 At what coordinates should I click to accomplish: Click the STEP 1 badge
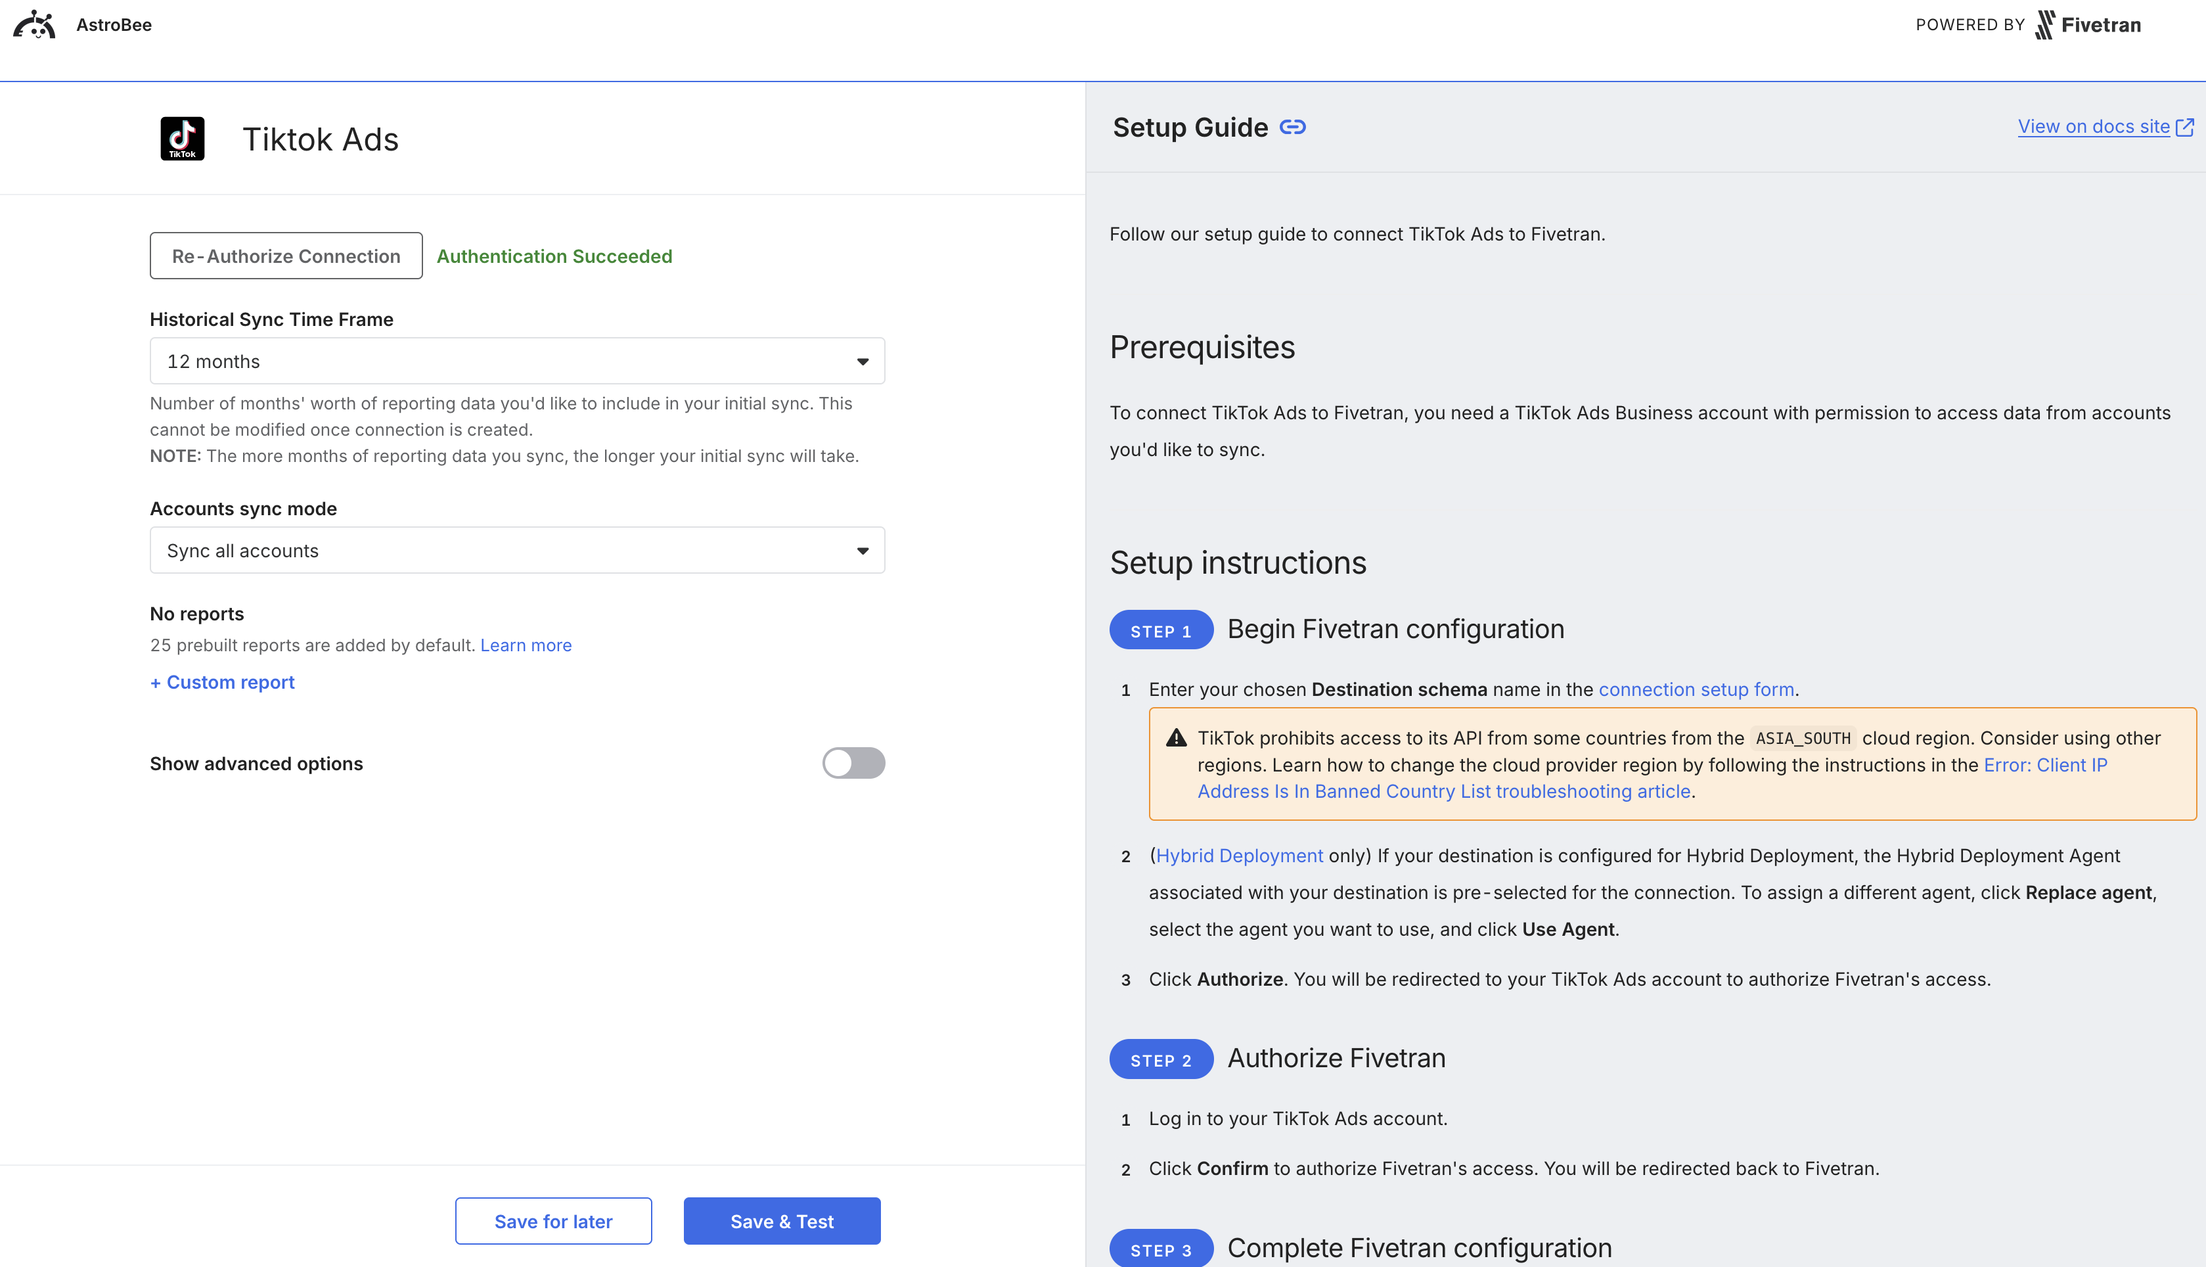point(1160,629)
